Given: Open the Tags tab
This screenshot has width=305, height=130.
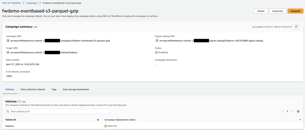Looking at the screenshot, I should coord(54,89).
